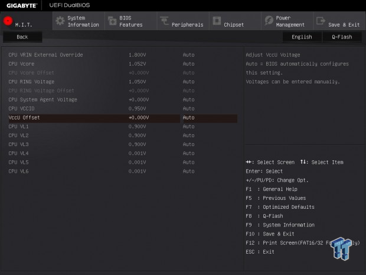The width and height of the screenshot is (366, 275).
Task: Click the F5 Previous Values help line
Action: click(276, 198)
